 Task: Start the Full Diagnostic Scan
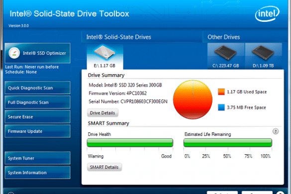[37, 102]
